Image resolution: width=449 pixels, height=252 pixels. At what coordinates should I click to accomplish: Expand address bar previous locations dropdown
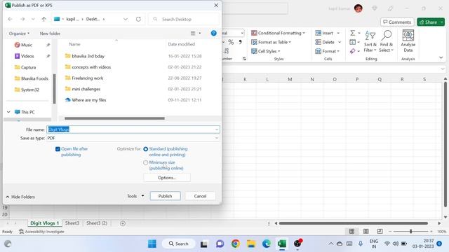(126, 19)
